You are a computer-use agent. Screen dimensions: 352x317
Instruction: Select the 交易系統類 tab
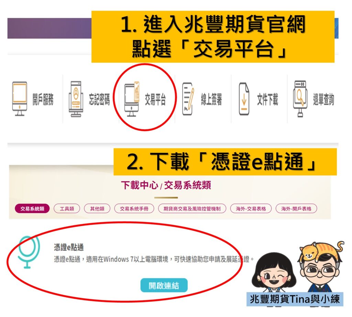tap(32, 209)
